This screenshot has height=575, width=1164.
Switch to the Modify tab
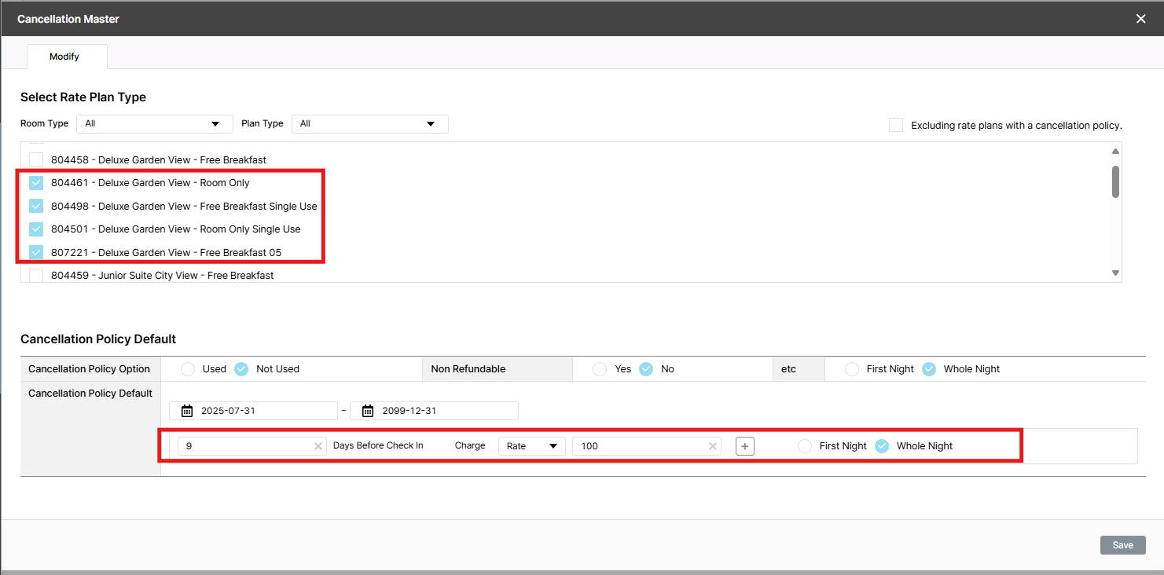[x=64, y=57]
